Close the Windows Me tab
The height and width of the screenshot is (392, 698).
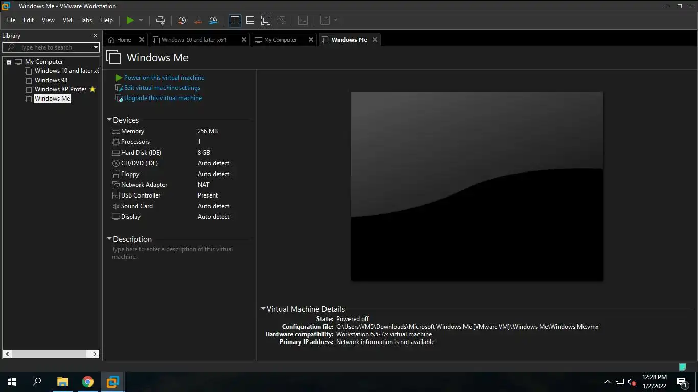[375, 40]
